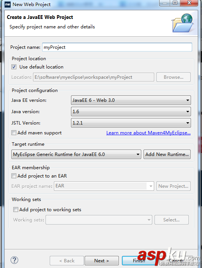Expand the Java version dropdown

[x=131, y=112]
